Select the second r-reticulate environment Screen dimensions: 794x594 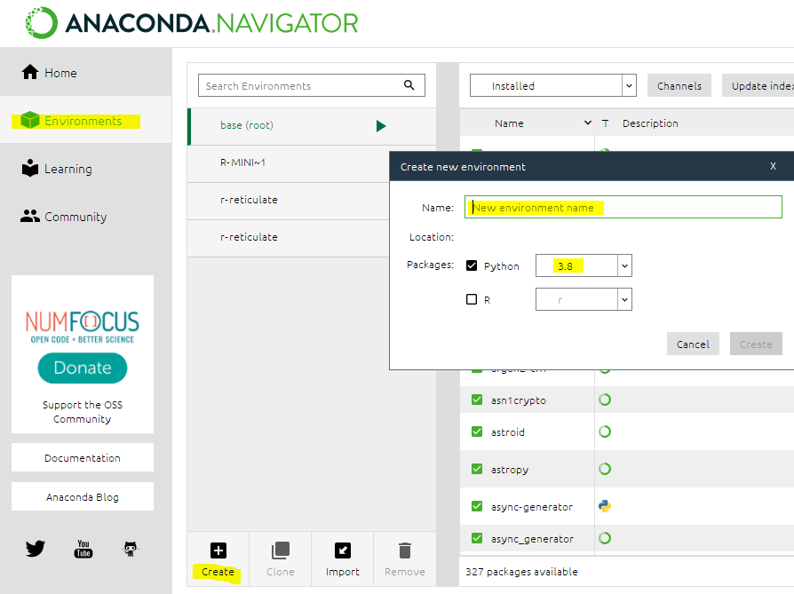289,237
